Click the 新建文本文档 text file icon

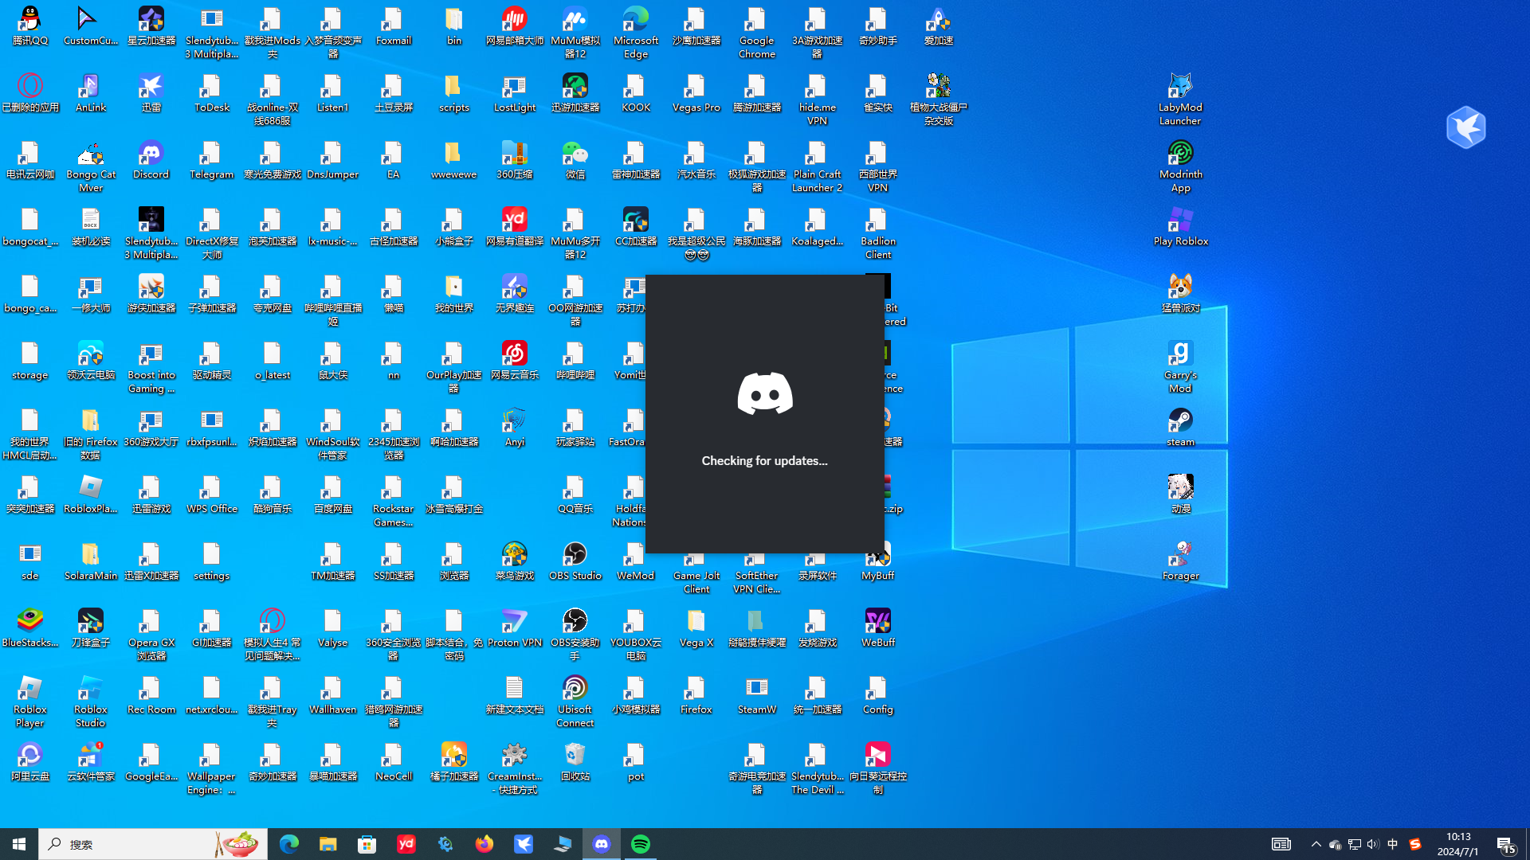(x=515, y=694)
